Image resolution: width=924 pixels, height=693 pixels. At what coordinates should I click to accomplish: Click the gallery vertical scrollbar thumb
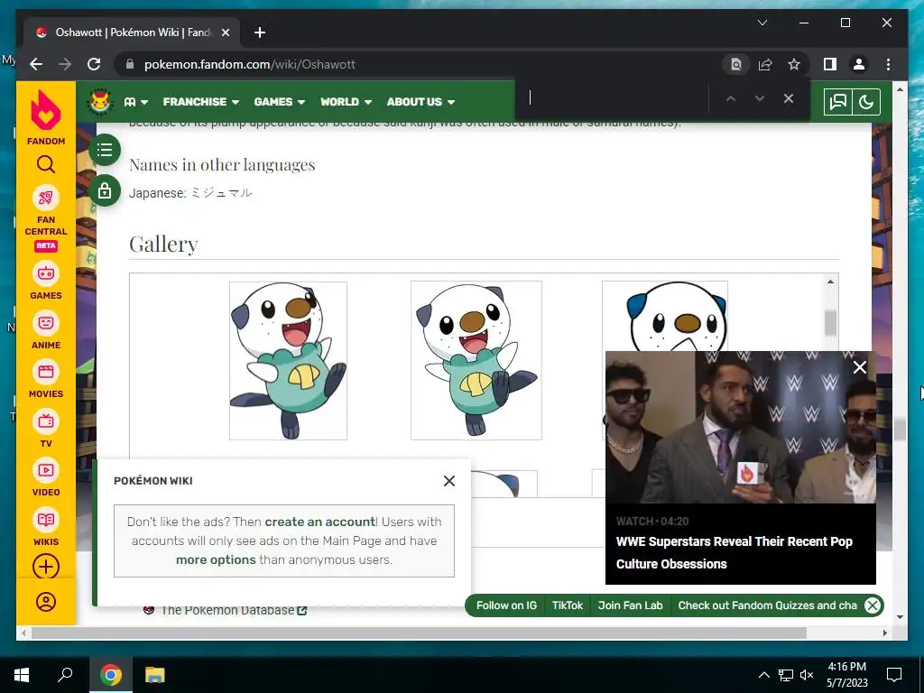click(x=830, y=322)
